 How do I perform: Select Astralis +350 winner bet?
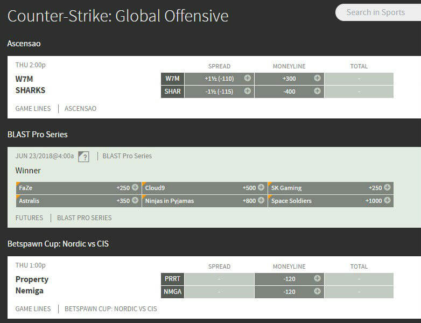(79, 201)
